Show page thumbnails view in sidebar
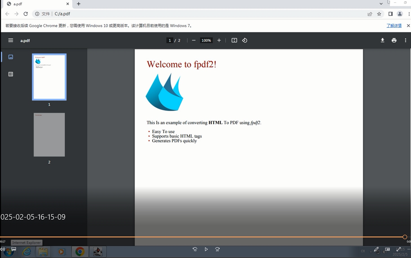 (11, 57)
